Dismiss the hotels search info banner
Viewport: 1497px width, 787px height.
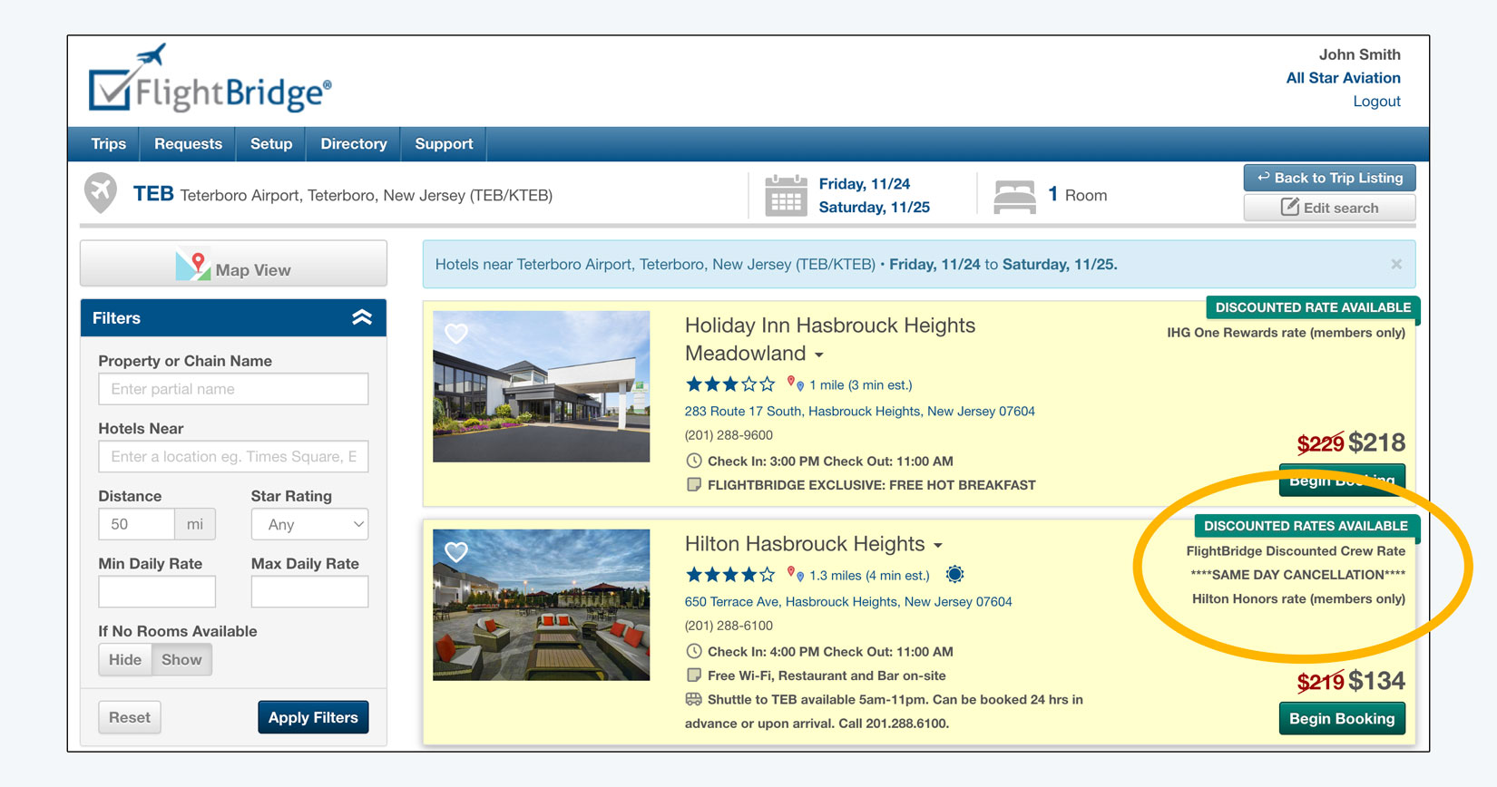[x=1396, y=265]
